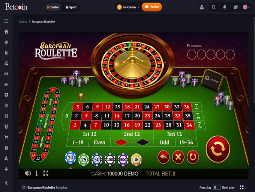Add European Roulette to favorites star

point(24,187)
